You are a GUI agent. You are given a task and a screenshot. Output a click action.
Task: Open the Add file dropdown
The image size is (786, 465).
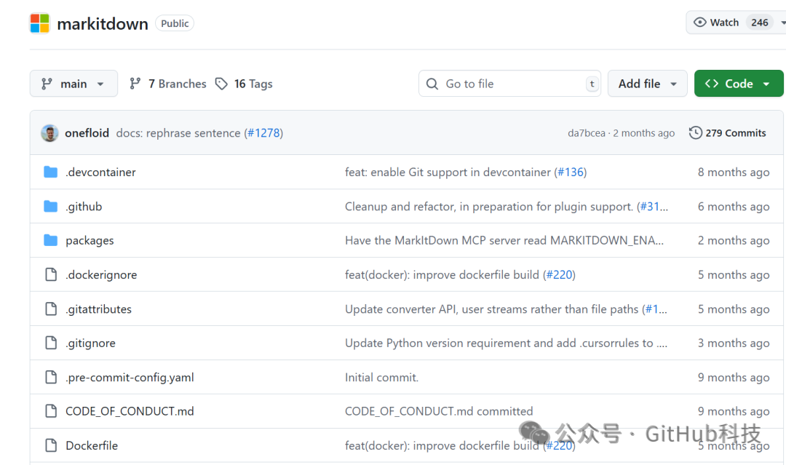click(x=647, y=84)
